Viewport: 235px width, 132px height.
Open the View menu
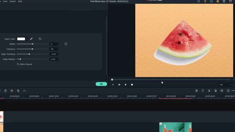(x=5, y=1)
